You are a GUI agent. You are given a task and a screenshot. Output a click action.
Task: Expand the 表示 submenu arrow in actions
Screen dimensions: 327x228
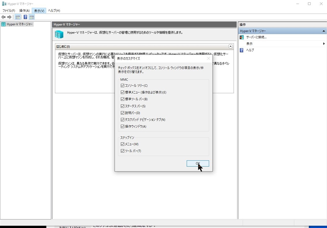pos(324,44)
